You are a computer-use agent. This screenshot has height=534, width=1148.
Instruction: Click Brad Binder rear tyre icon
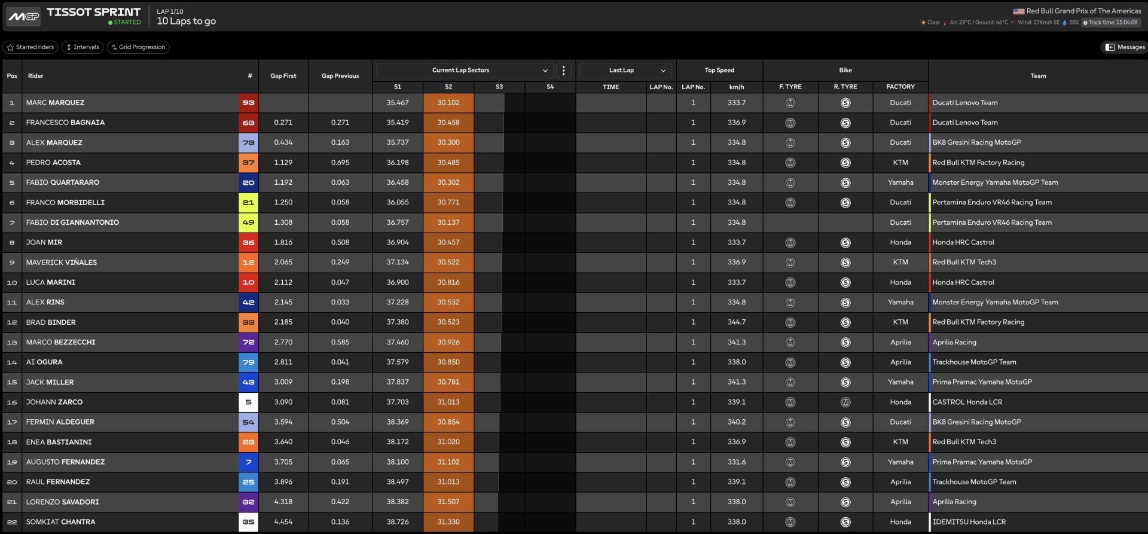coord(845,322)
